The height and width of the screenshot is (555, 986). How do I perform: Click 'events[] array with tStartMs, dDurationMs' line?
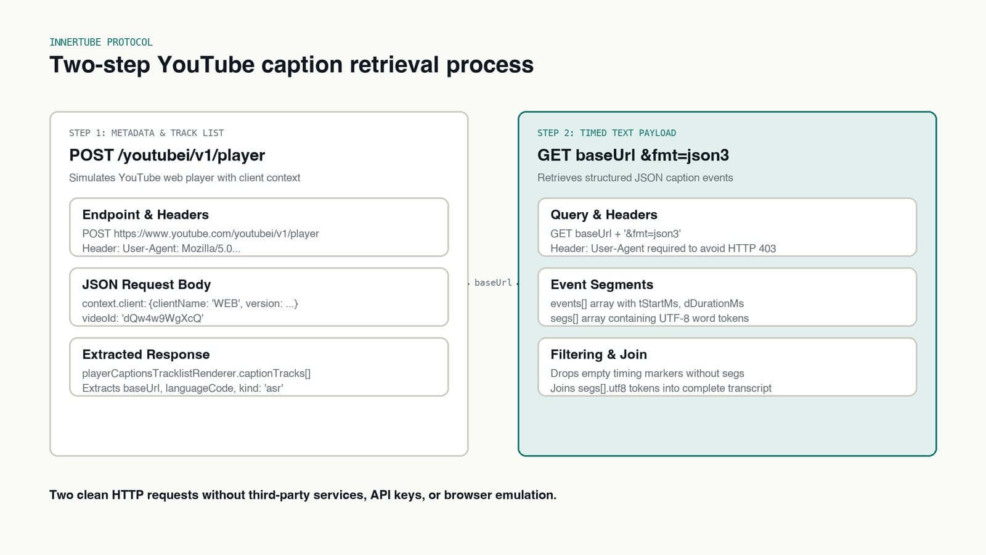tap(647, 303)
